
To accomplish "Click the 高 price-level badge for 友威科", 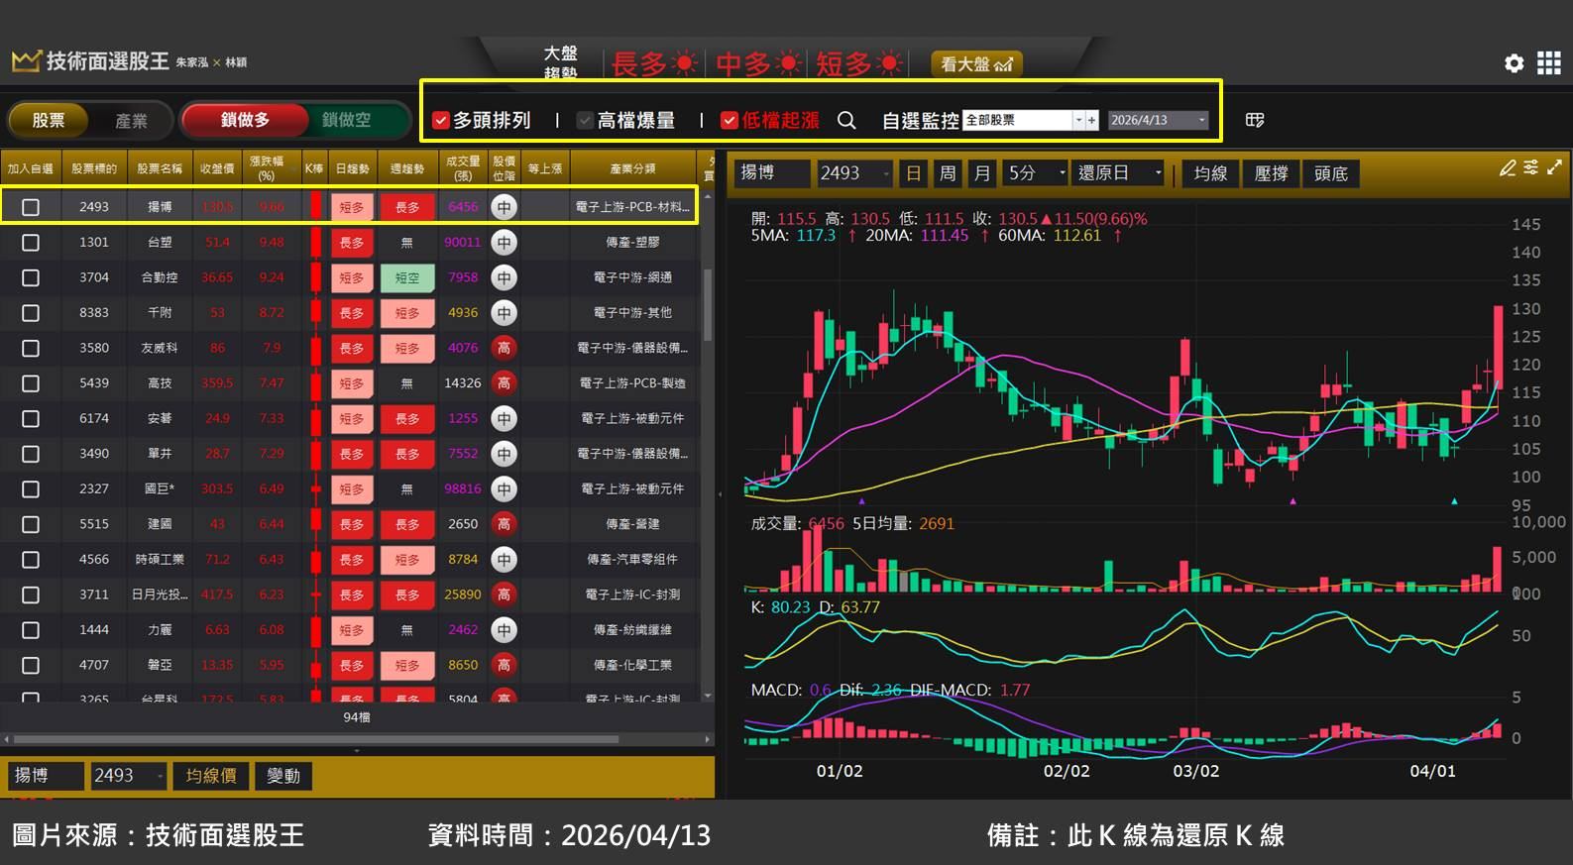I will click(504, 348).
